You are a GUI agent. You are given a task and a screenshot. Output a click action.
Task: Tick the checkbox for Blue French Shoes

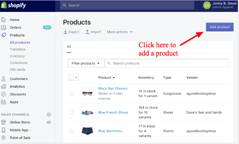pos(71,112)
